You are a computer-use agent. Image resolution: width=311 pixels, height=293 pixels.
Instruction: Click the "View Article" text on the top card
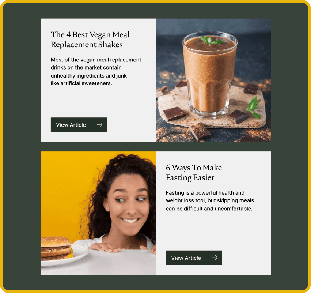(71, 125)
